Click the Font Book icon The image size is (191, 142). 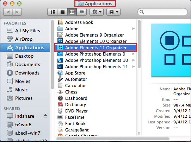point(60,123)
